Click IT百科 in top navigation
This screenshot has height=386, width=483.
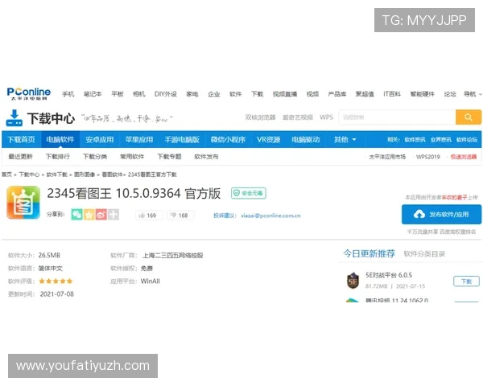[392, 94]
